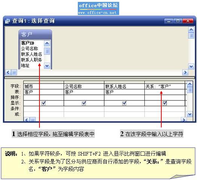
Task: Click the 关系: "客户" field cell
Action: point(165,87)
